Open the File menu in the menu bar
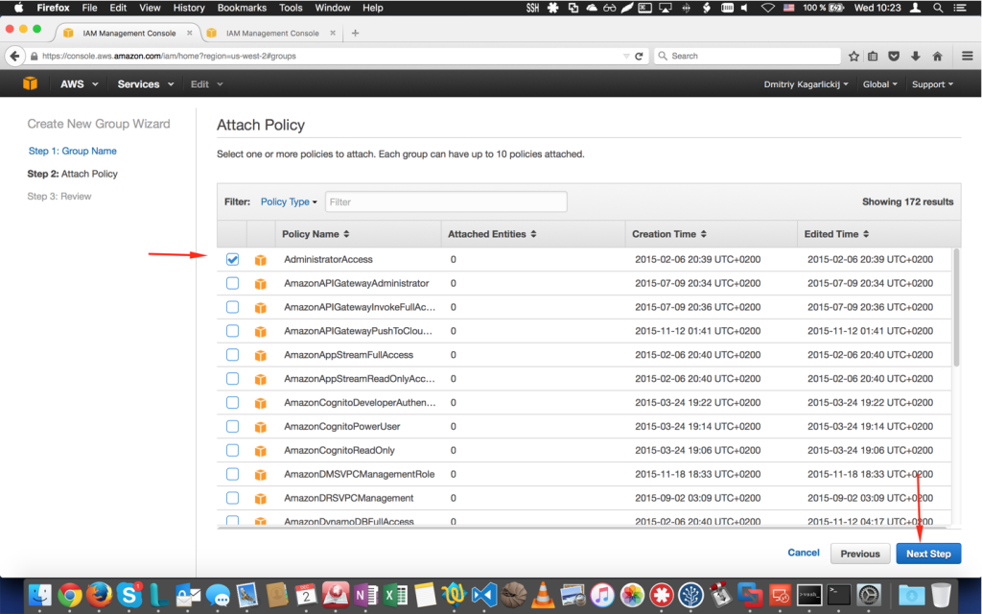Viewport: 982px width, 614px height. point(89,8)
